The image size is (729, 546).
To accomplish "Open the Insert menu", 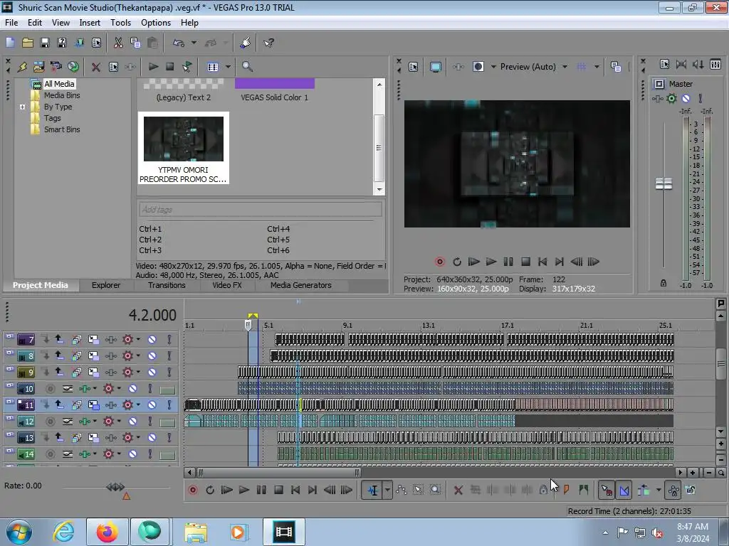I will click(90, 22).
